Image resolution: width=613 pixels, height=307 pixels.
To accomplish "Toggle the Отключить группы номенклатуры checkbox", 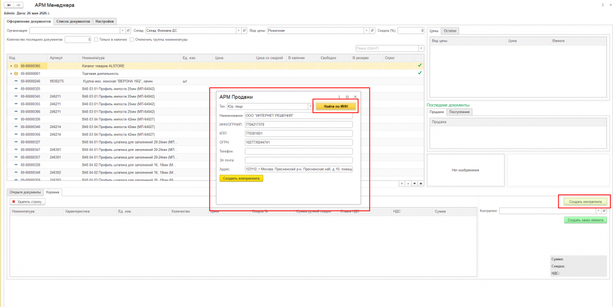I will pos(132,39).
